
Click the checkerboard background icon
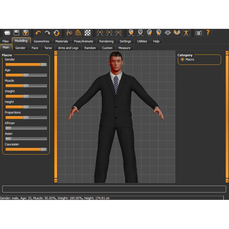click(87, 33)
